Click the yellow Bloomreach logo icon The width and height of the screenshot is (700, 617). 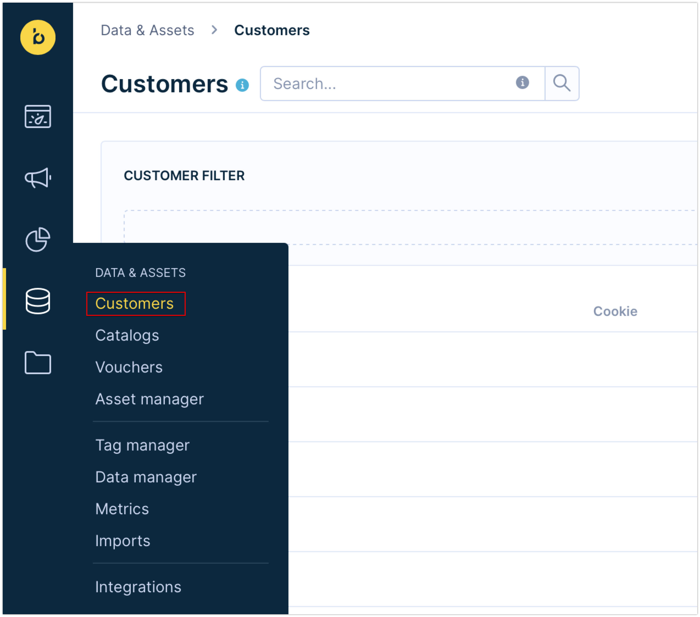click(38, 37)
